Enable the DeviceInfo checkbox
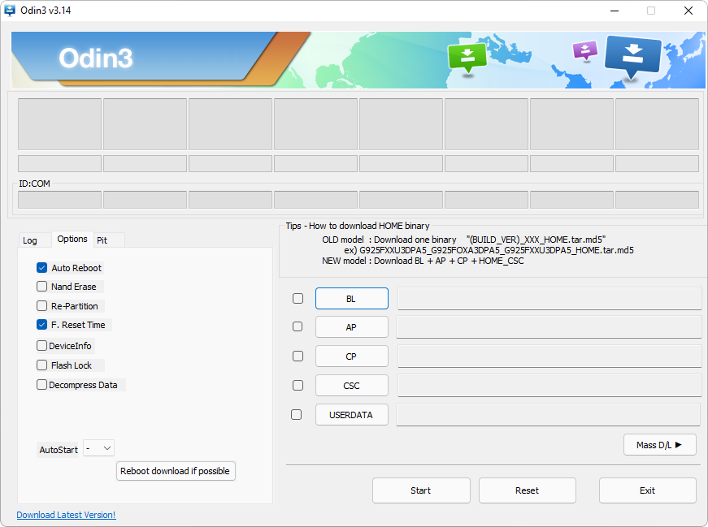The height and width of the screenshot is (527, 708). 41,346
